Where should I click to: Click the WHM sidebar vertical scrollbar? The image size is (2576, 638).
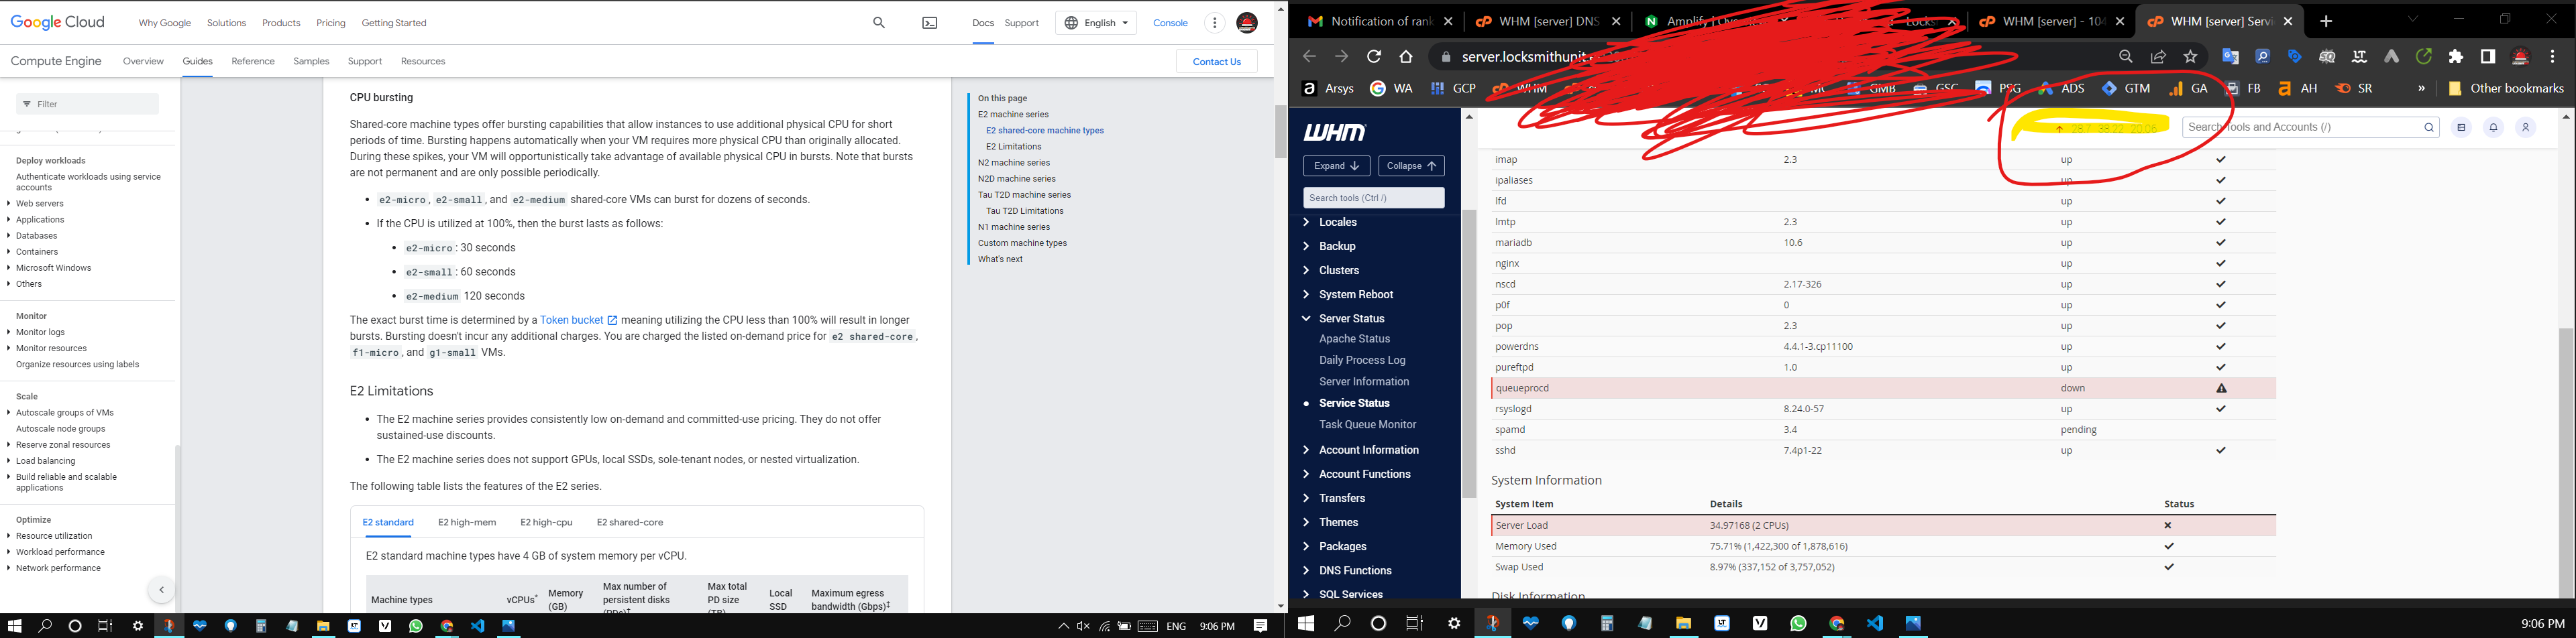(x=1468, y=349)
